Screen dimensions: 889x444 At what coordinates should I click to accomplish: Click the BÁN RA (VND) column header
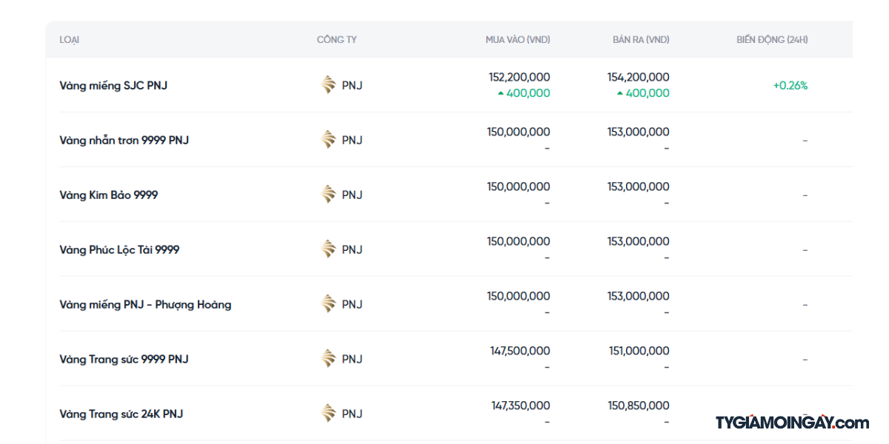point(640,40)
